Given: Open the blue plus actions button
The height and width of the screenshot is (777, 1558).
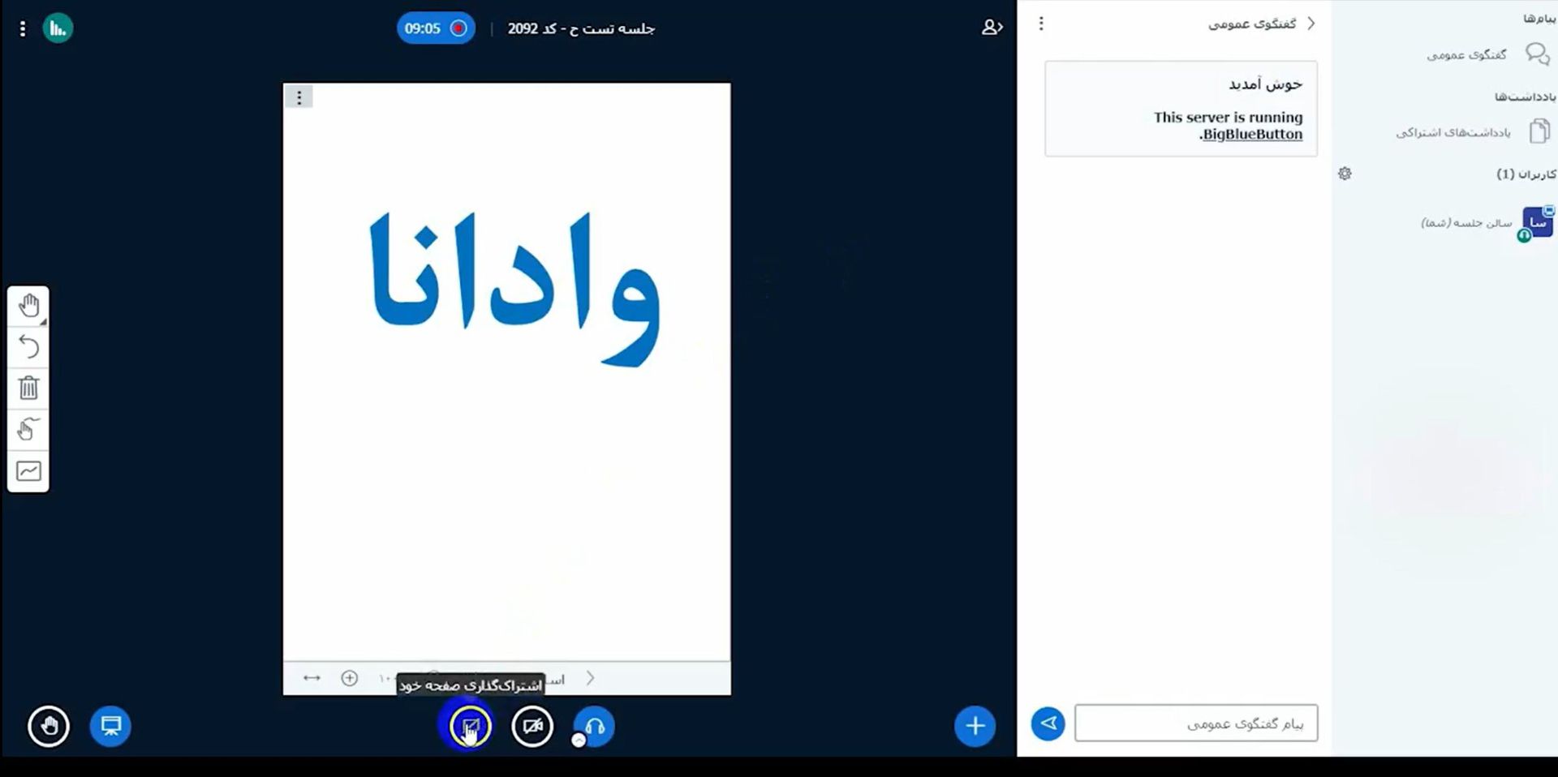Looking at the screenshot, I should point(975,727).
